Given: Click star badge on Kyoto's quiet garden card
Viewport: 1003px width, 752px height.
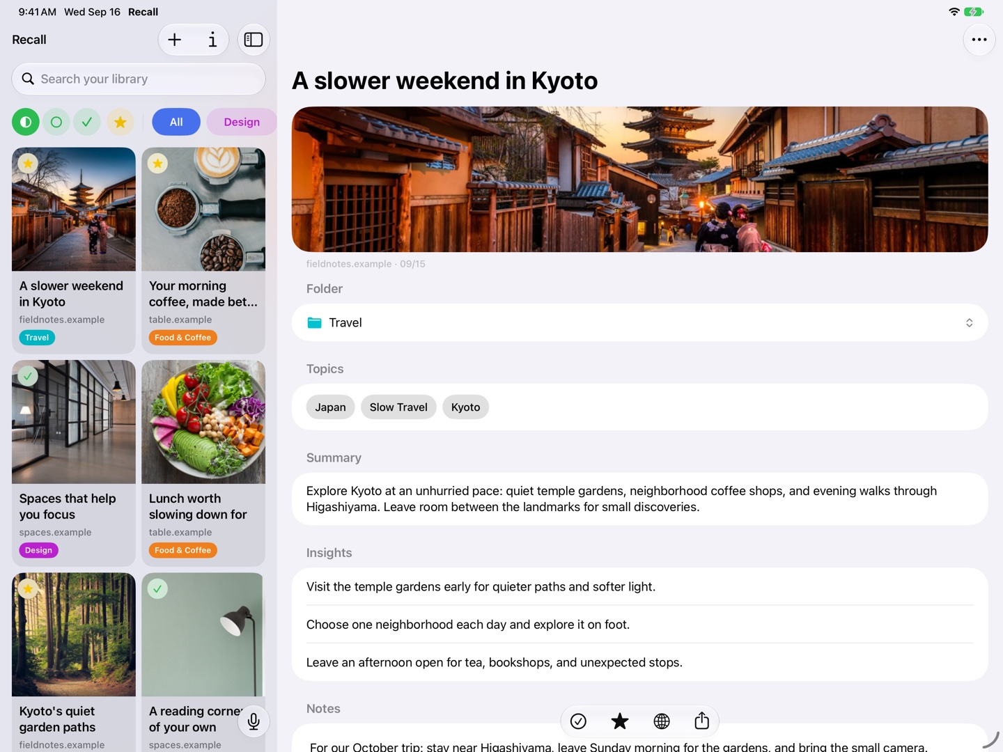Looking at the screenshot, I should pos(28,589).
